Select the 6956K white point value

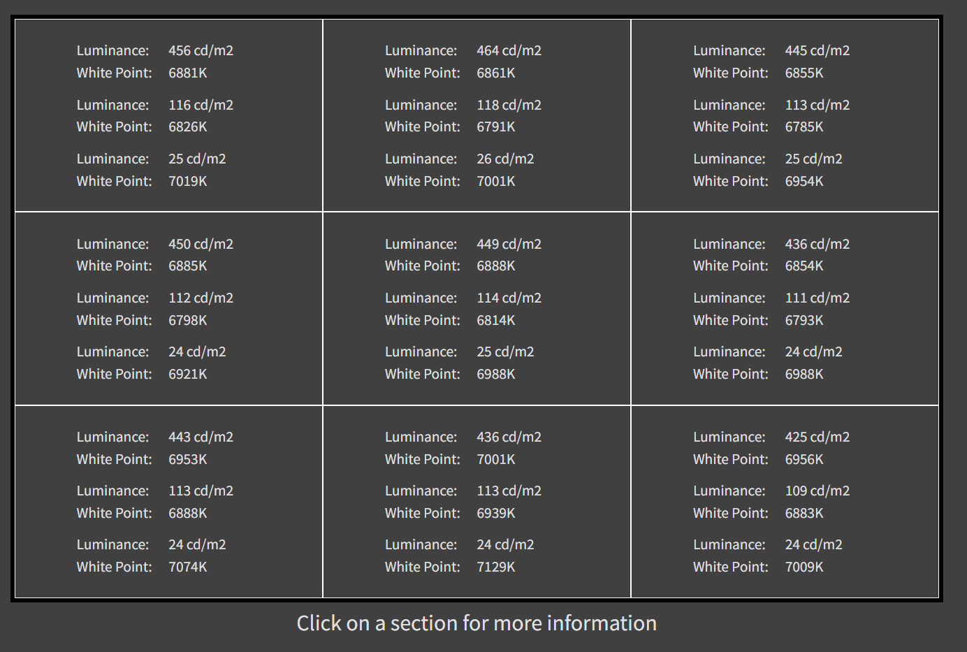(804, 459)
